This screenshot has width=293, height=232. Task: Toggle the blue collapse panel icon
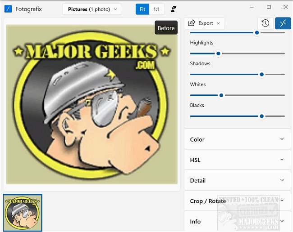point(283,23)
